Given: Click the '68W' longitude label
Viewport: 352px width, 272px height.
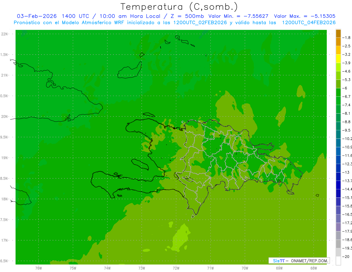Looking at the screenshot, I should 314,268.
